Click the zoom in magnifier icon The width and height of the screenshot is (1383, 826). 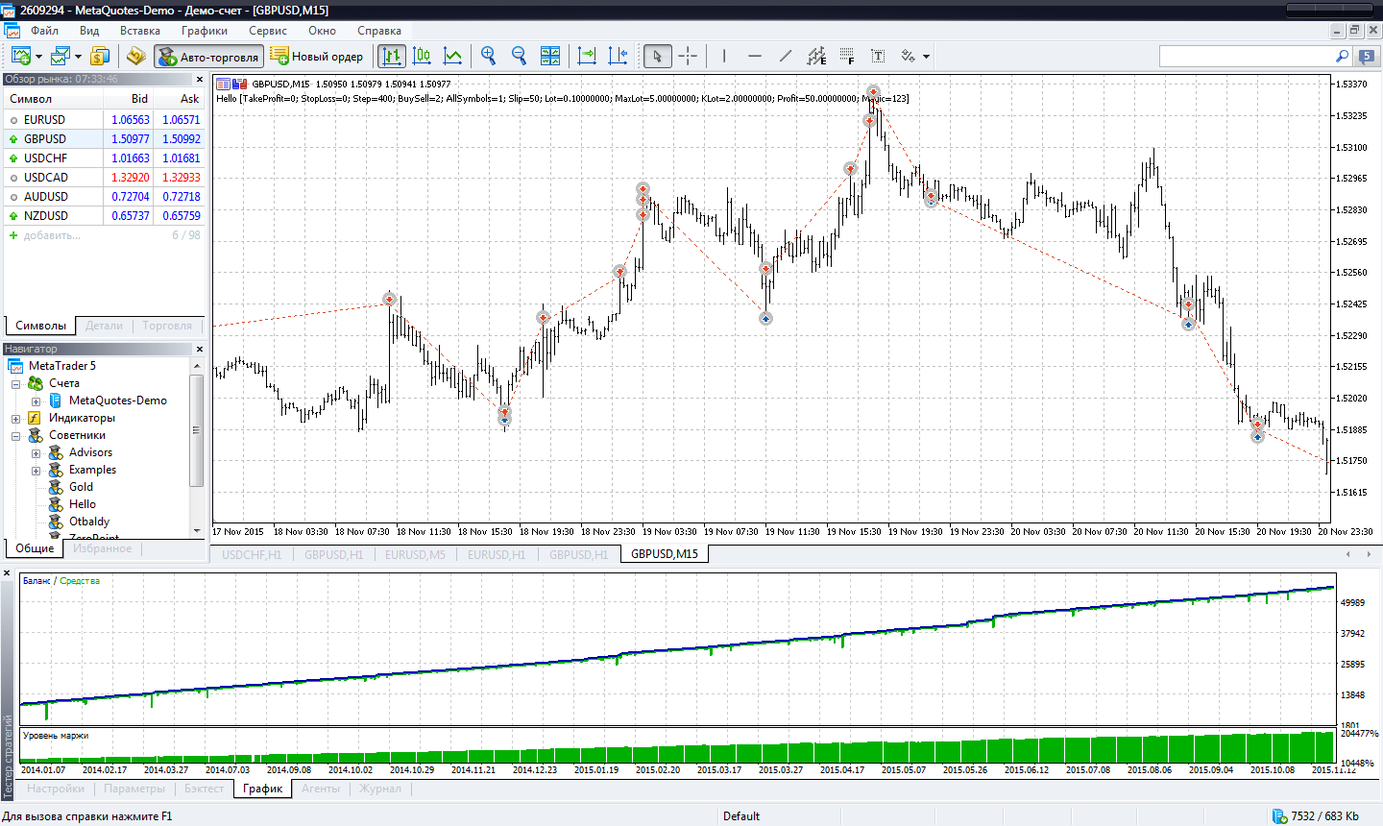pos(488,56)
